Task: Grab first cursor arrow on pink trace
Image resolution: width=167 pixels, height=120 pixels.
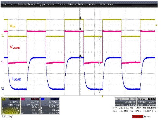Action: 80,30
